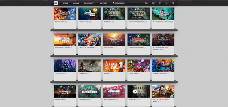Select the Cursed to Golf cover
The image size is (228, 107).
(x=139, y=66)
